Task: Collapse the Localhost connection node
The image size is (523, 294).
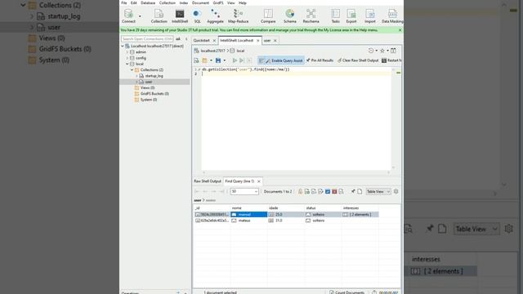Action: 123,46
